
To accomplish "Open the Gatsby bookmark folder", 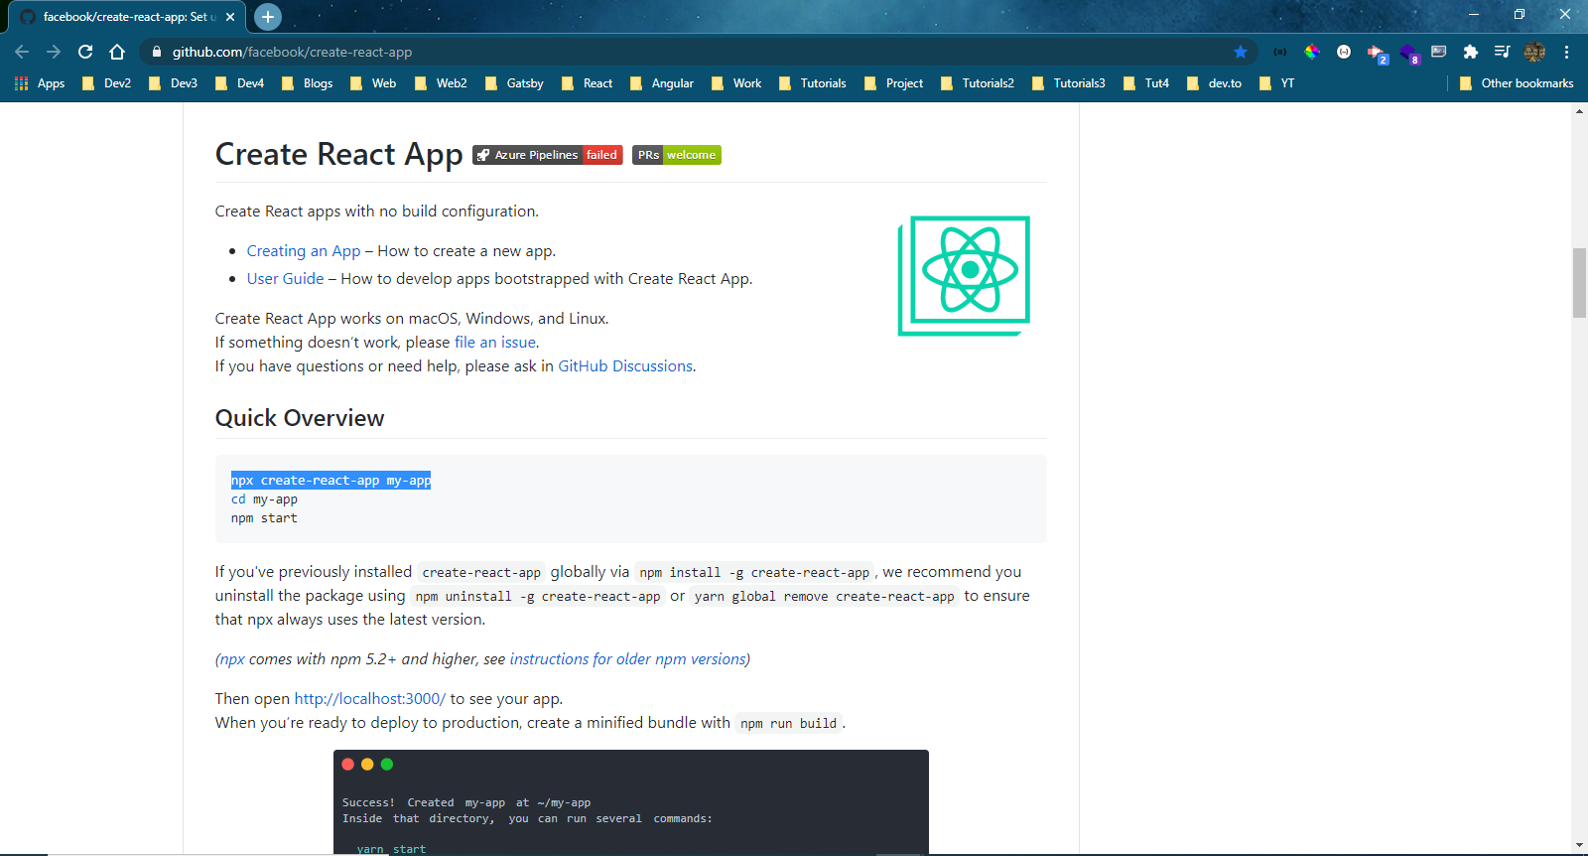I will 514,83.
